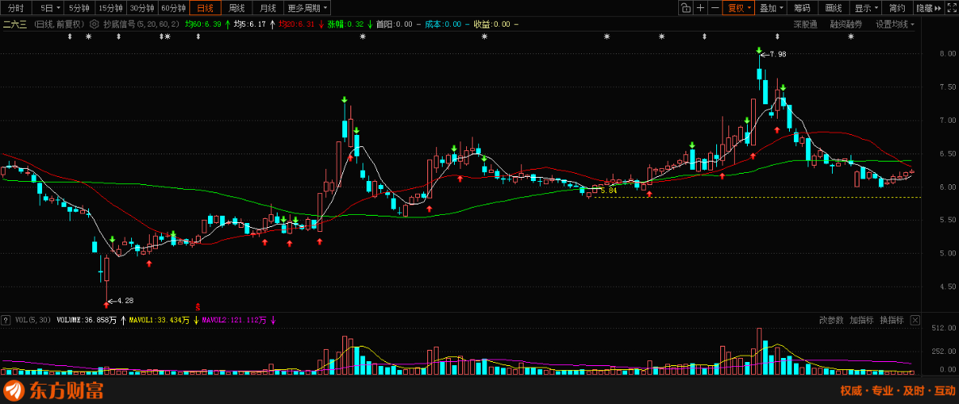
Task: Click the 均5:6.17 moving average value
Action: (250, 24)
